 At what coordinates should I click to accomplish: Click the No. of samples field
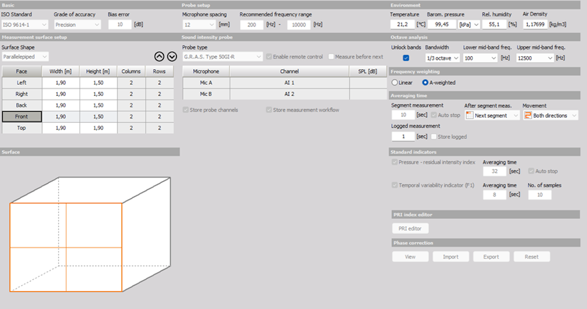pos(540,195)
